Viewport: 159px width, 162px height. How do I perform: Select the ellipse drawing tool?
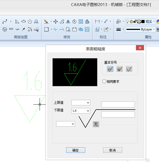pyautogui.click(x=24, y=21)
